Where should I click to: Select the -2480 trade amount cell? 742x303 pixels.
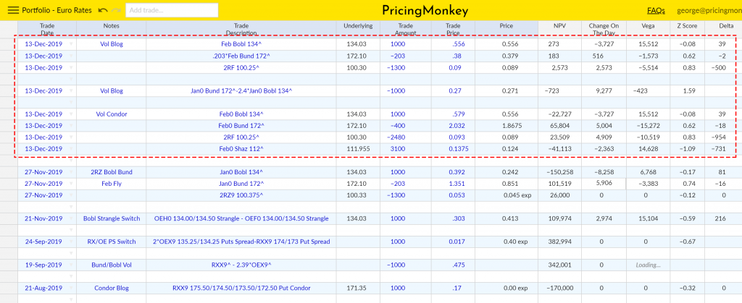point(405,137)
